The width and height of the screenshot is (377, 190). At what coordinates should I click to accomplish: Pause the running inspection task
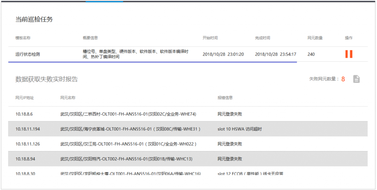pyautogui.click(x=349, y=54)
